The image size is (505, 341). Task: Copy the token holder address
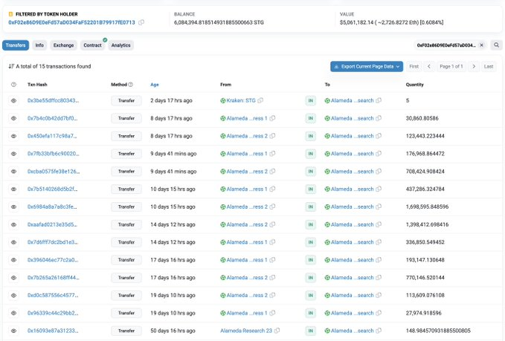141,22
